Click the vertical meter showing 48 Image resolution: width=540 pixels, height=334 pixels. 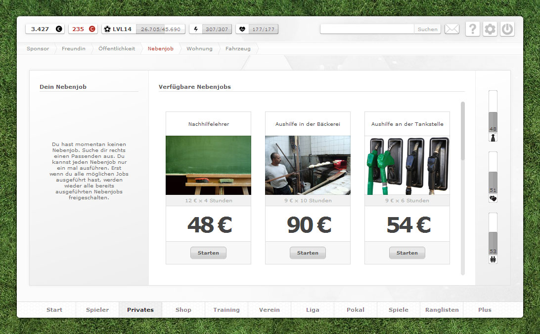(493, 111)
